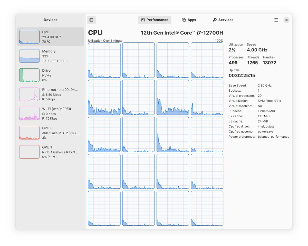Select the Memory device in the sidebar

51,56
